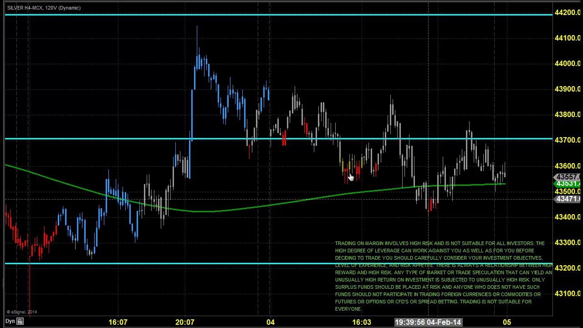Select the cyan horizontal line at 44200

point(279,15)
